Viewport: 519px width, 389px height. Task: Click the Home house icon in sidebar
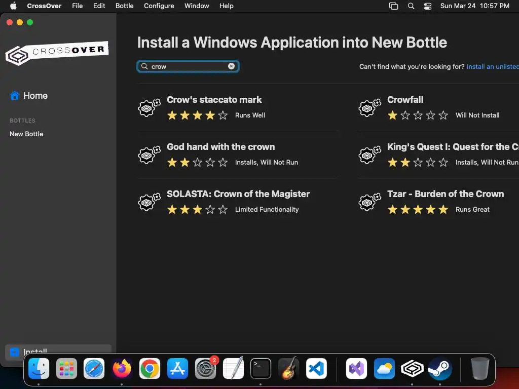click(x=15, y=96)
